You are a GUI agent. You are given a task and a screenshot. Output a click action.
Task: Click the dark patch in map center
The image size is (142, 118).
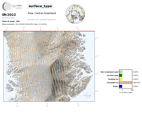(58, 77)
